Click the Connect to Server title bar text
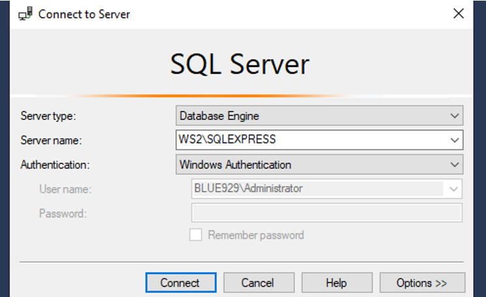The height and width of the screenshot is (297, 486). (84, 14)
